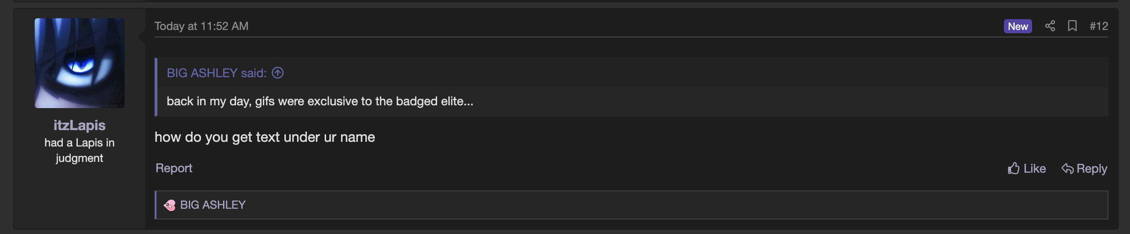Click the share post icon

tap(1050, 26)
